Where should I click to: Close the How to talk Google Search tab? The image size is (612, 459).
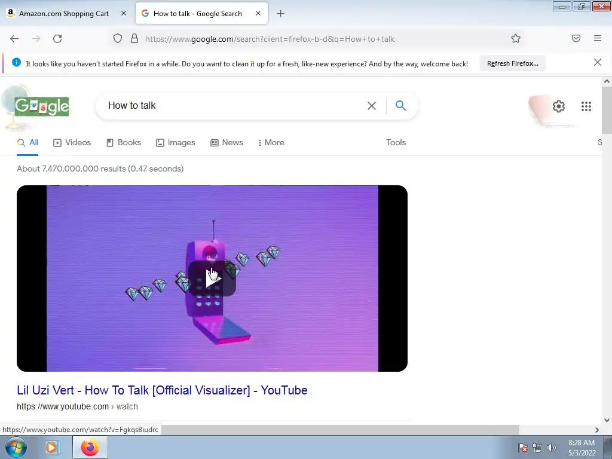(258, 13)
